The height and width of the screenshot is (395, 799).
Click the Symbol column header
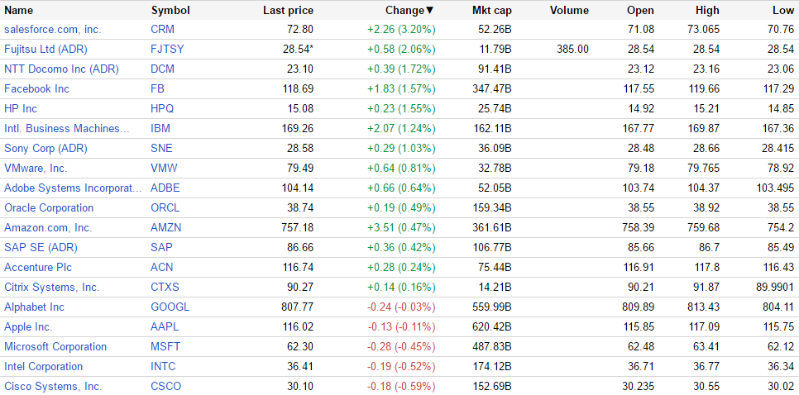pos(170,11)
